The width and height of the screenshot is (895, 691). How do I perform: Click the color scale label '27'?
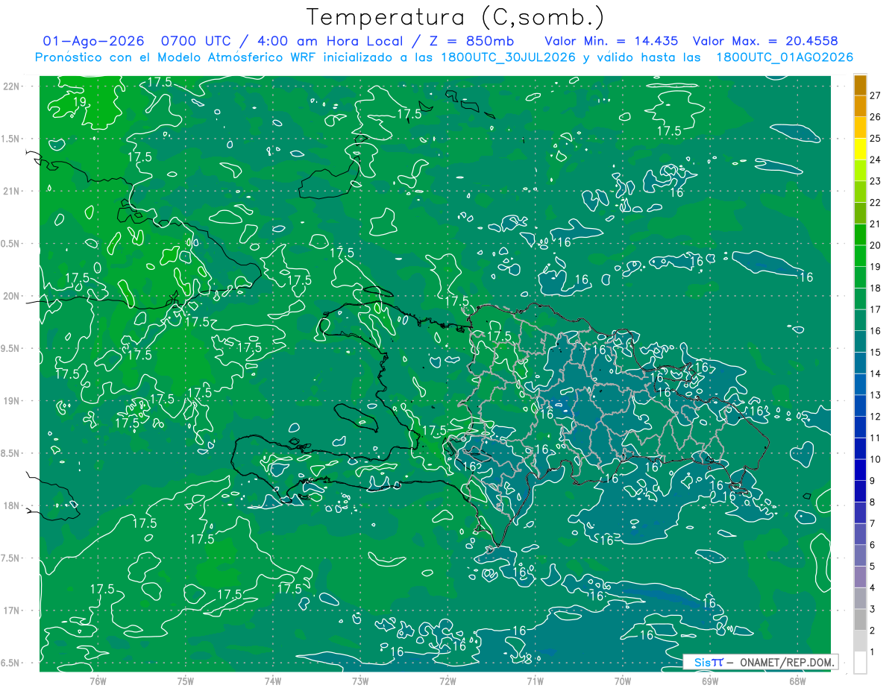(x=876, y=95)
